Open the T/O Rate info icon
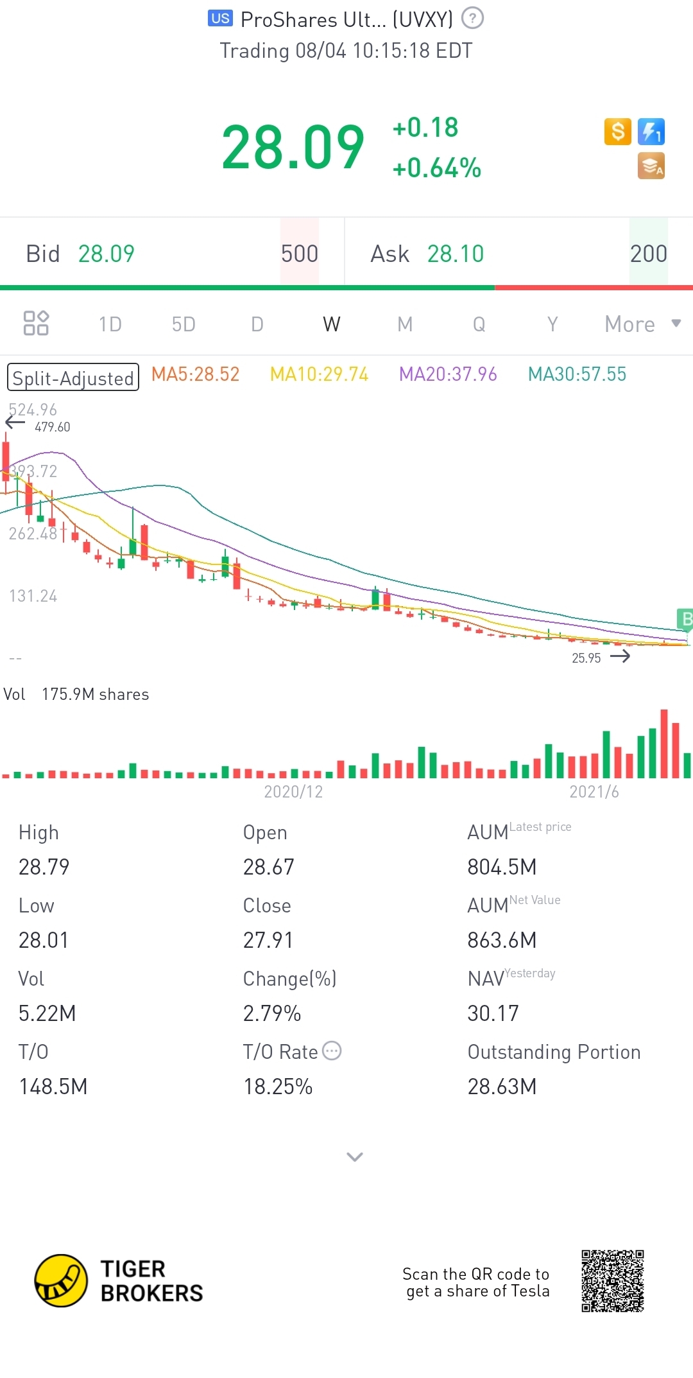The height and width of the screenshot is (1378, 693). pos(332,1051)
